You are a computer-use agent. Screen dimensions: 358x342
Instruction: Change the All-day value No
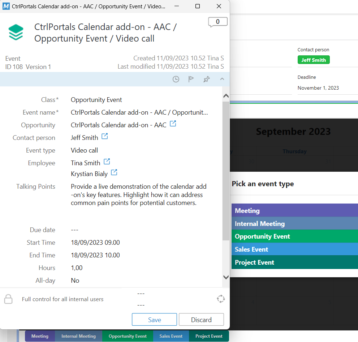click(x=75, y=281)
